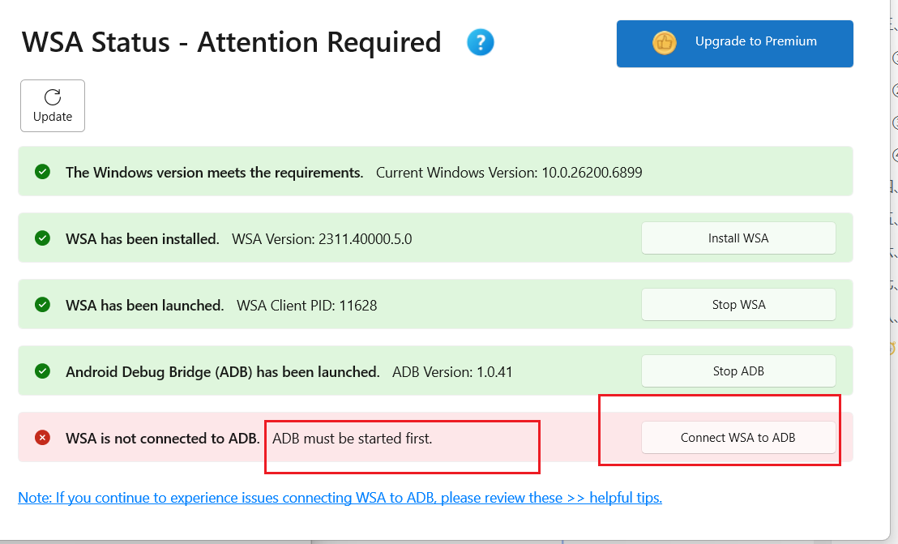Click green check beside WSA has been launched

coord(43,305)
